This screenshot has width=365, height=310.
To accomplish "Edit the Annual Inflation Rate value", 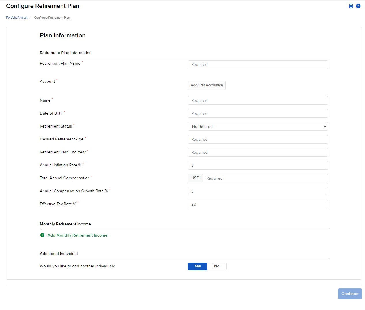I will 258,165.
